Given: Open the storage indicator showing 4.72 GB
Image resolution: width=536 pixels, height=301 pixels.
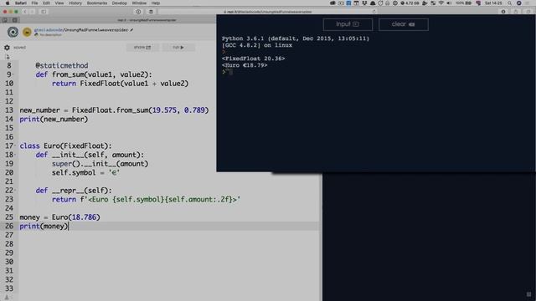Looking at the screenshot, I should [410, 3].
